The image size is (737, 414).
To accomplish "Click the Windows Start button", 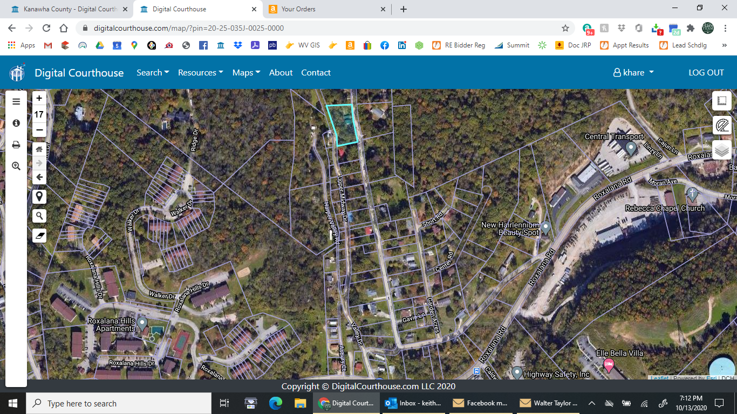I will tap(13, 403).
